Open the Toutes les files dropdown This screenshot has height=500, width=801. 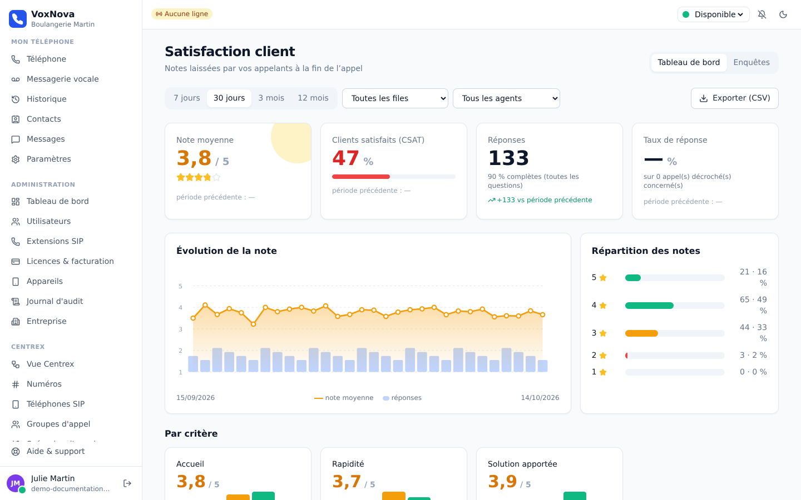pyautogui.click(x=395, y=98)
